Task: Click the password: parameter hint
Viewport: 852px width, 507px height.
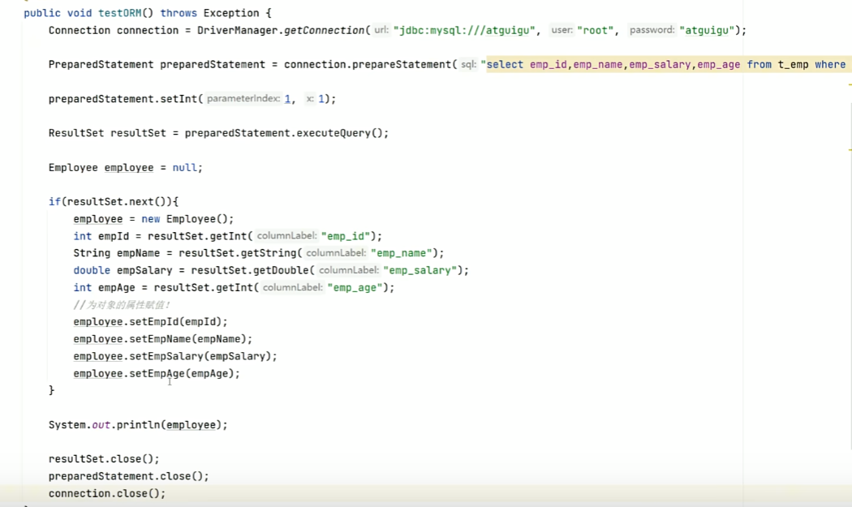Action: [652, 31]
